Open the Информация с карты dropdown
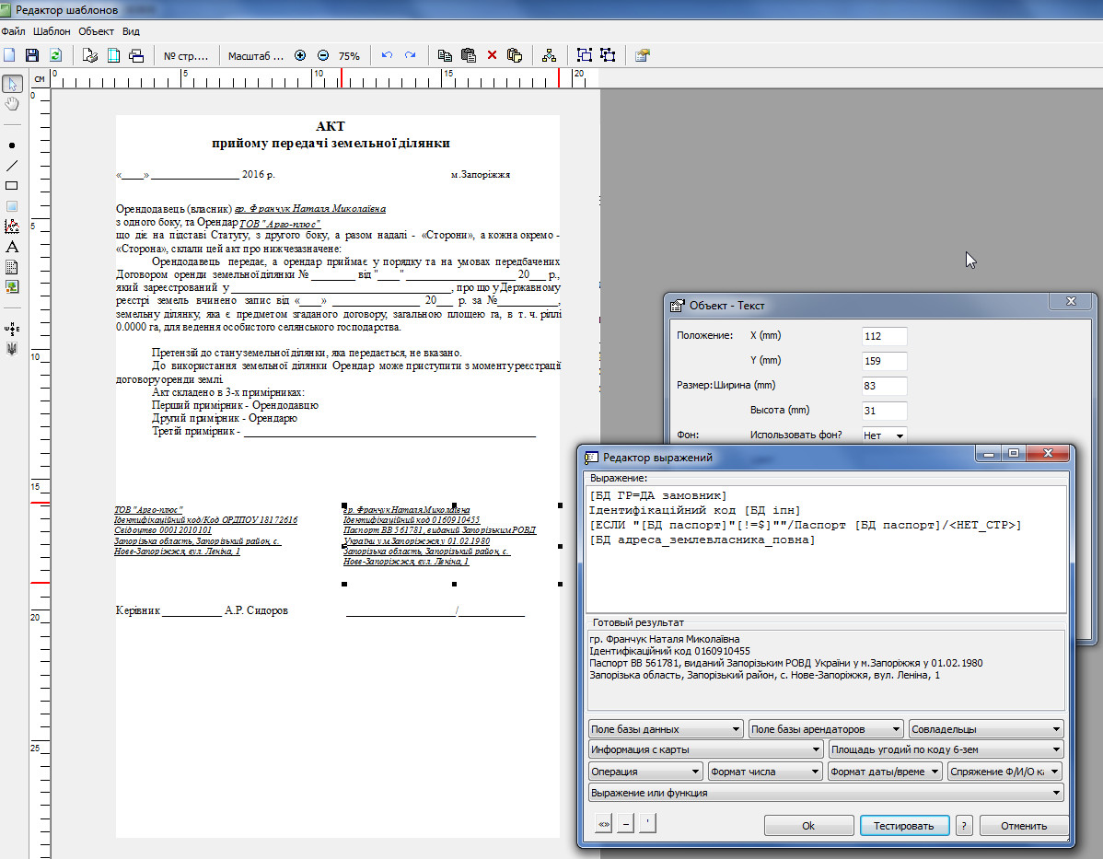The width and height of the screenshot is (1103, 859). coord(705,749)
